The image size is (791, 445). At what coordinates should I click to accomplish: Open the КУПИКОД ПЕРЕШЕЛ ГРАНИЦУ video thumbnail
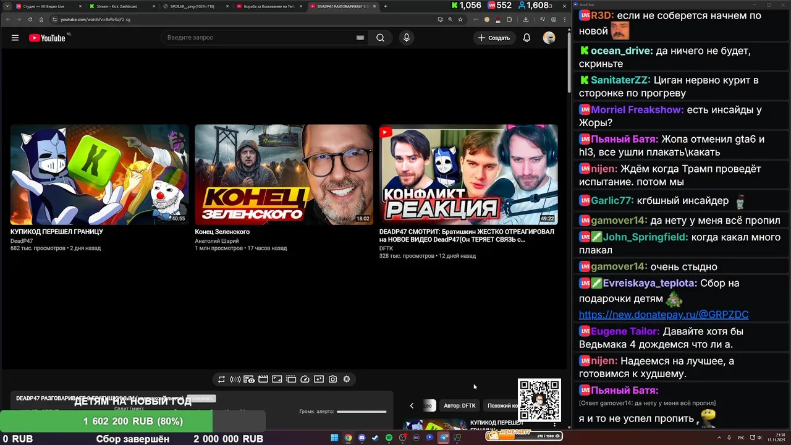coord(99,175)
